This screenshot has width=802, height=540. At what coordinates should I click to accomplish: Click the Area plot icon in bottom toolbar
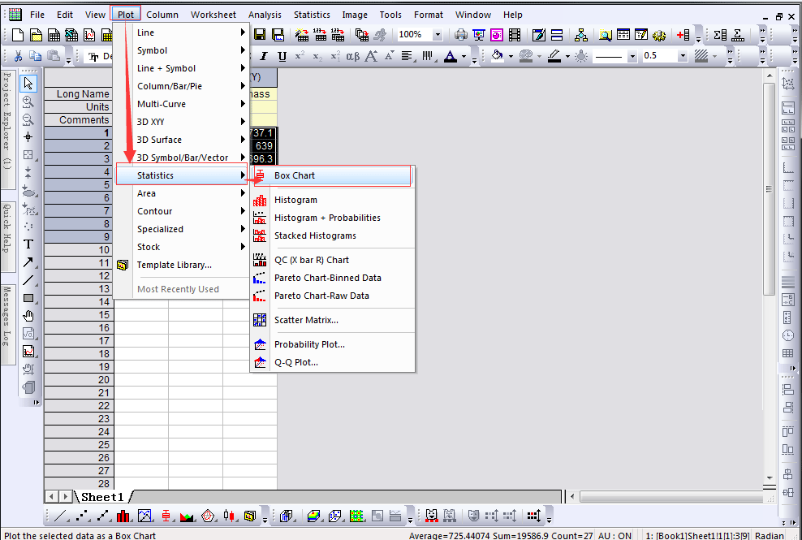pyautogui.click(x=187, y=516)
